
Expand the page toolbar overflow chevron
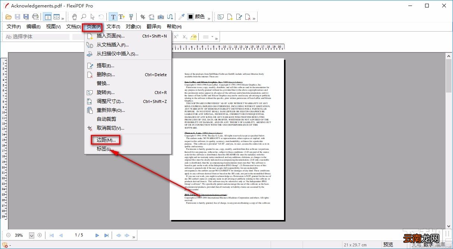point(254,18)
